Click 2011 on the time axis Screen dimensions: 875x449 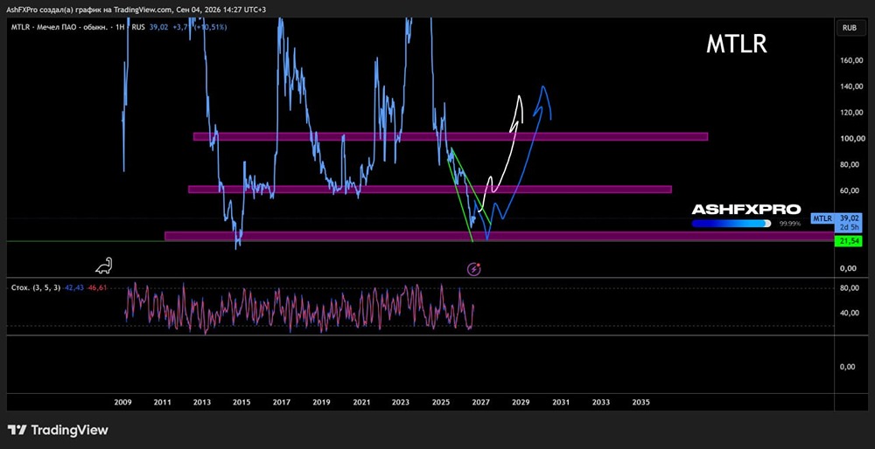(163, 402)
